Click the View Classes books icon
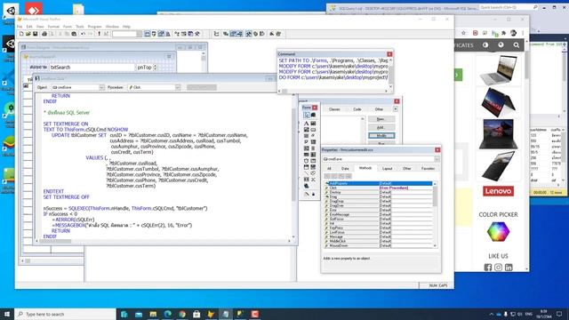The height and width of the screenshot is (320, 569). [313, 115]
